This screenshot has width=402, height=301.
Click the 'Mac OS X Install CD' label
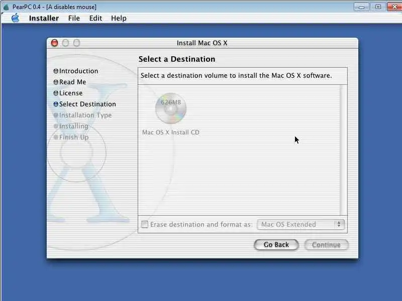pos(171,132)
